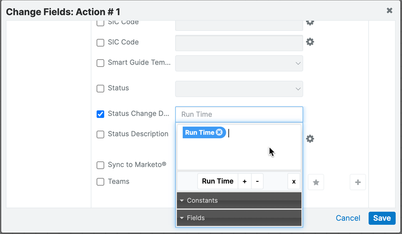
Task: Expand the Fields section
Action: coord(239,218)
